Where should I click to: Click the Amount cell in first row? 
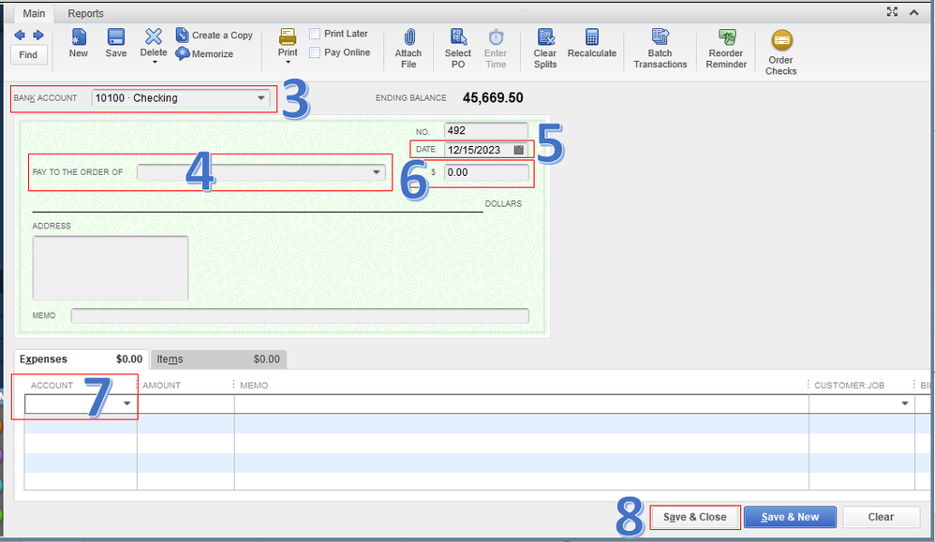click(186, 403)
